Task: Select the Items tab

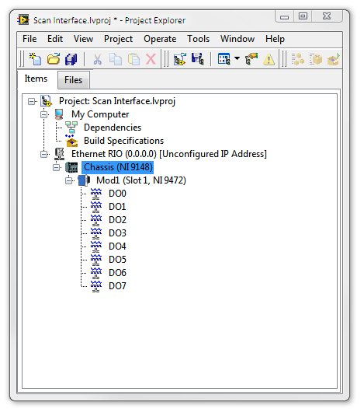Action: click(36, 79)
